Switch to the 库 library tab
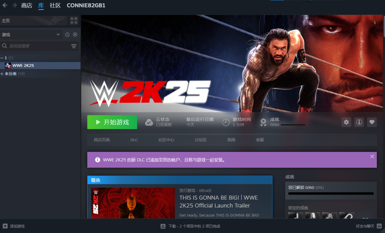Viewport: 385px width, 233px height. click(41, 5)
